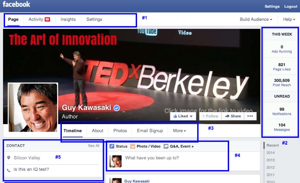Open the Email Signup tab
This screenshot has width=300, height=183.
click(150, 131)
